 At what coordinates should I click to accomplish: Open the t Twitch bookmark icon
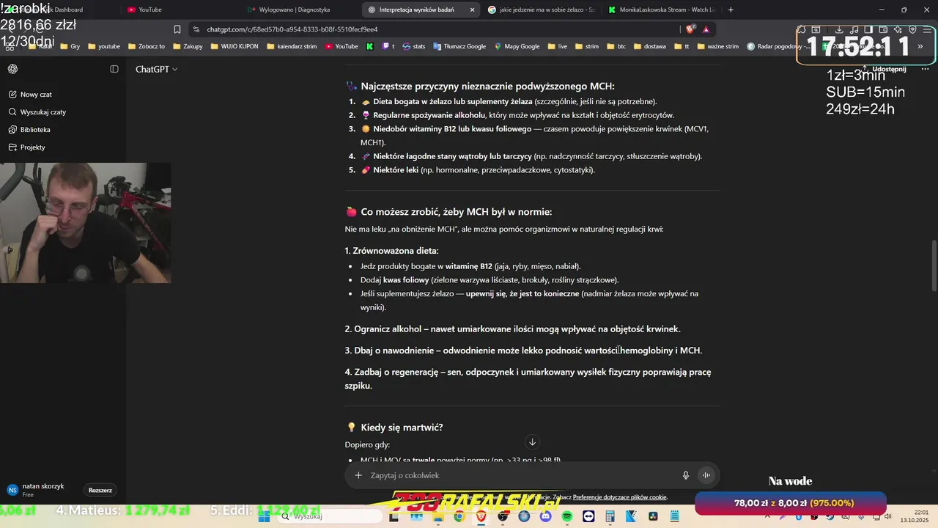click(x=388, y=46)
